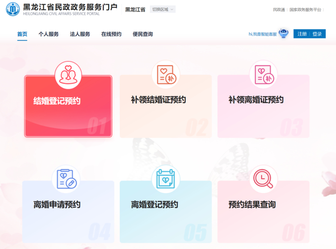Open the 结婚登记预约 card
This screenshot has width=336, height=249.
(68, 106)
